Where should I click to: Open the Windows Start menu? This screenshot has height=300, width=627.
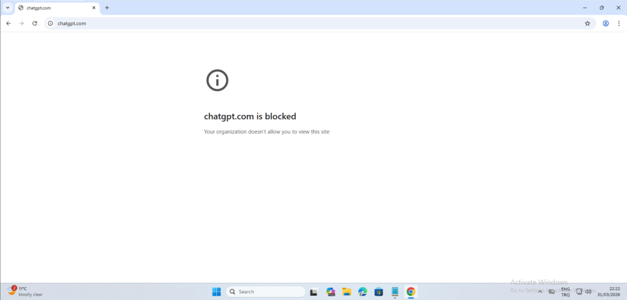pyautogui.click(x=216, y=291)
